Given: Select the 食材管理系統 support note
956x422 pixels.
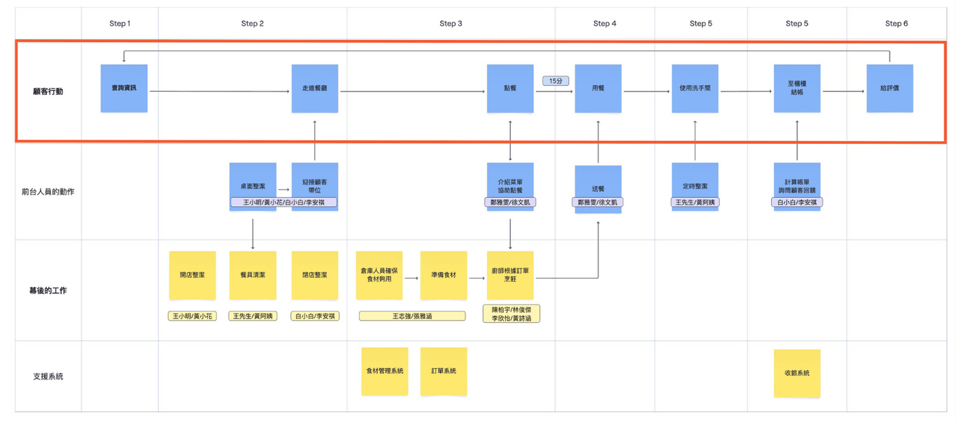Looking at the screenshot, I should click(385, 371).
